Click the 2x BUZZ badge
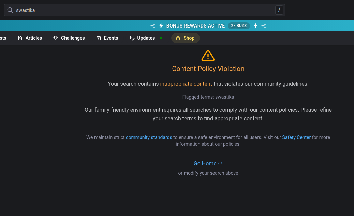This screenshot has height=216, width=354. 239,26
